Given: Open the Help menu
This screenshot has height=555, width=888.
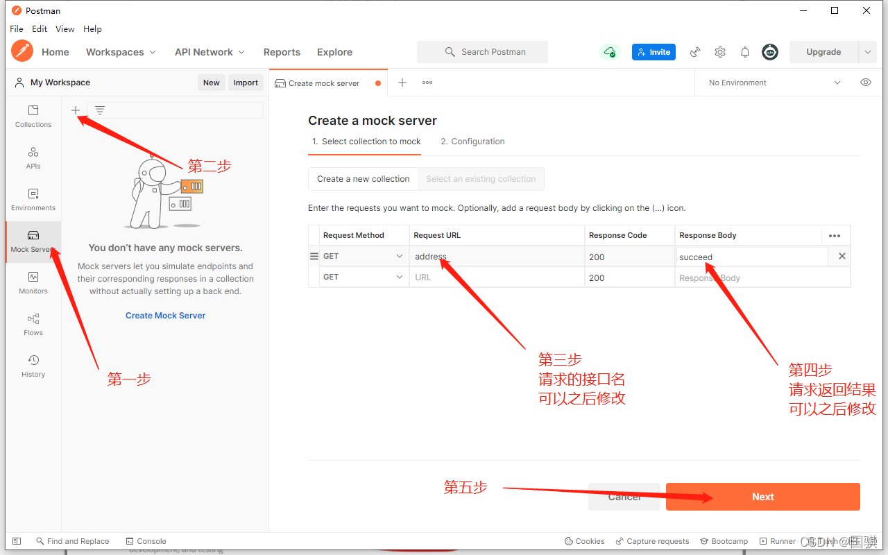Looking at the screenshot, I should (x=92, y=29).
